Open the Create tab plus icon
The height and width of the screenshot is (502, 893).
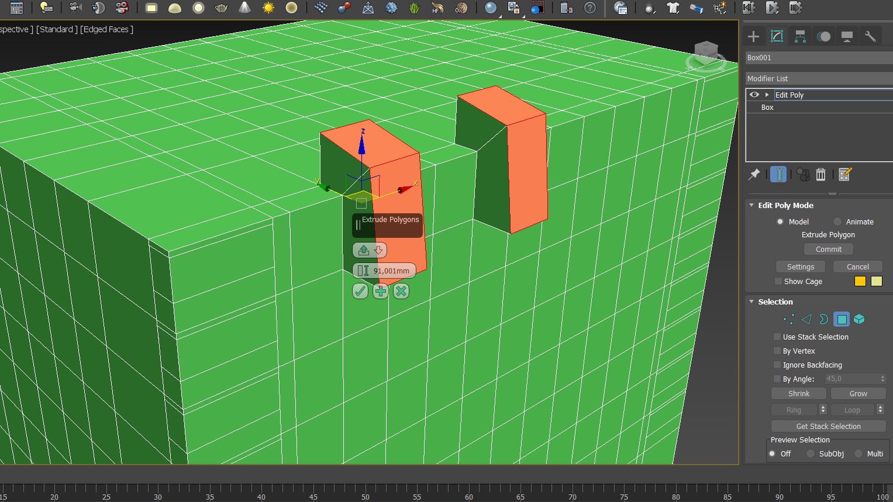(x=753, y=37)
